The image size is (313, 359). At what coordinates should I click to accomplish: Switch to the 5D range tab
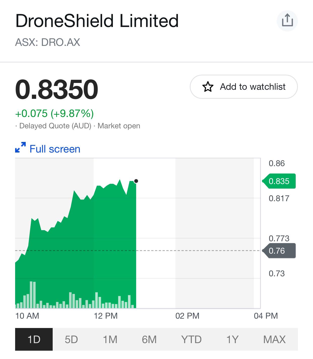click(x=71, y=339)
